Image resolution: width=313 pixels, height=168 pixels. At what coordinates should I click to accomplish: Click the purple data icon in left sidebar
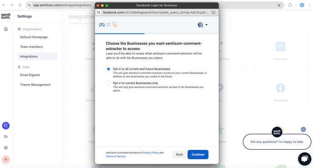(6, 126)
